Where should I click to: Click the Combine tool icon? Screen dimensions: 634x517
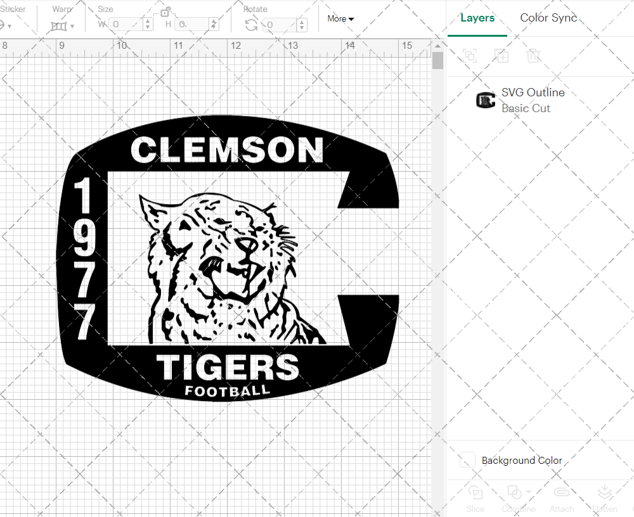(514, 492)
